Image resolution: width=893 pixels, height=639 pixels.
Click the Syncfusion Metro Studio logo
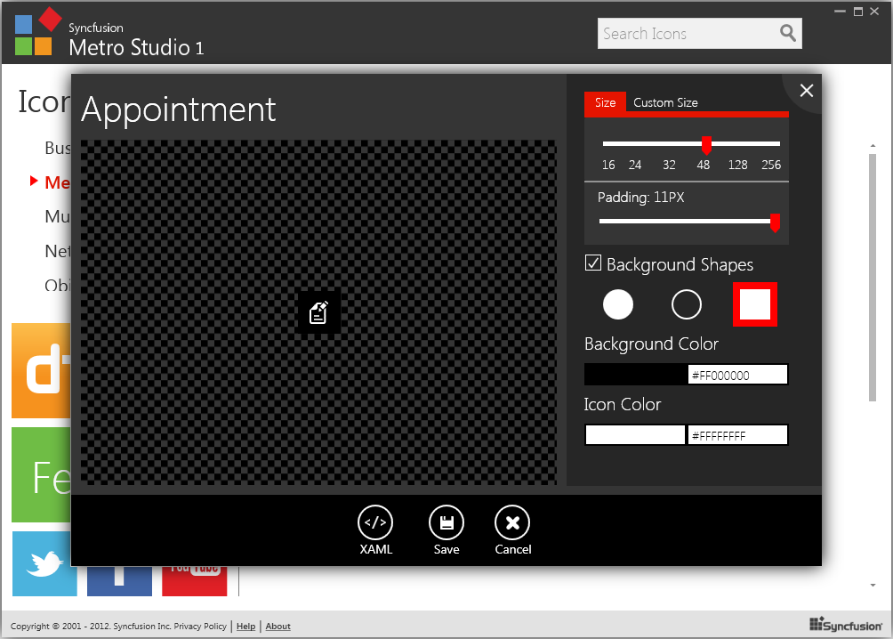(x=36, y=33)
